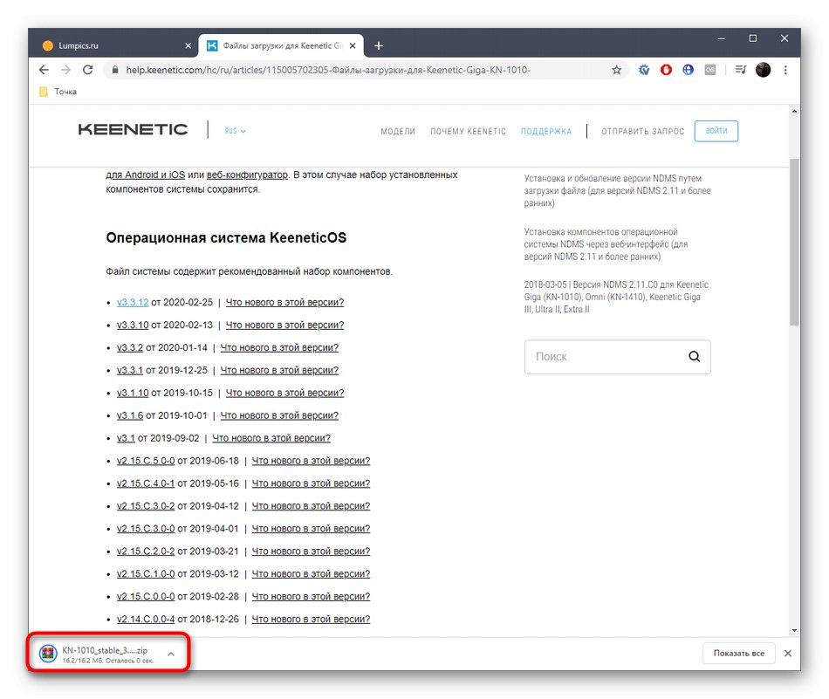Image resolution: width=829 pixels, height=699 pixels.
Task: Go back to the previous page
Action: pyautogui.click(x=44, y=70)
